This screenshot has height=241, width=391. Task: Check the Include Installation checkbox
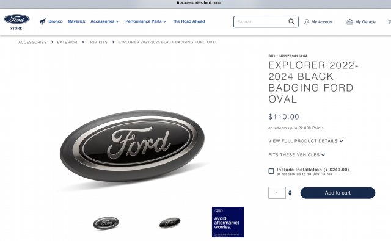271,171
